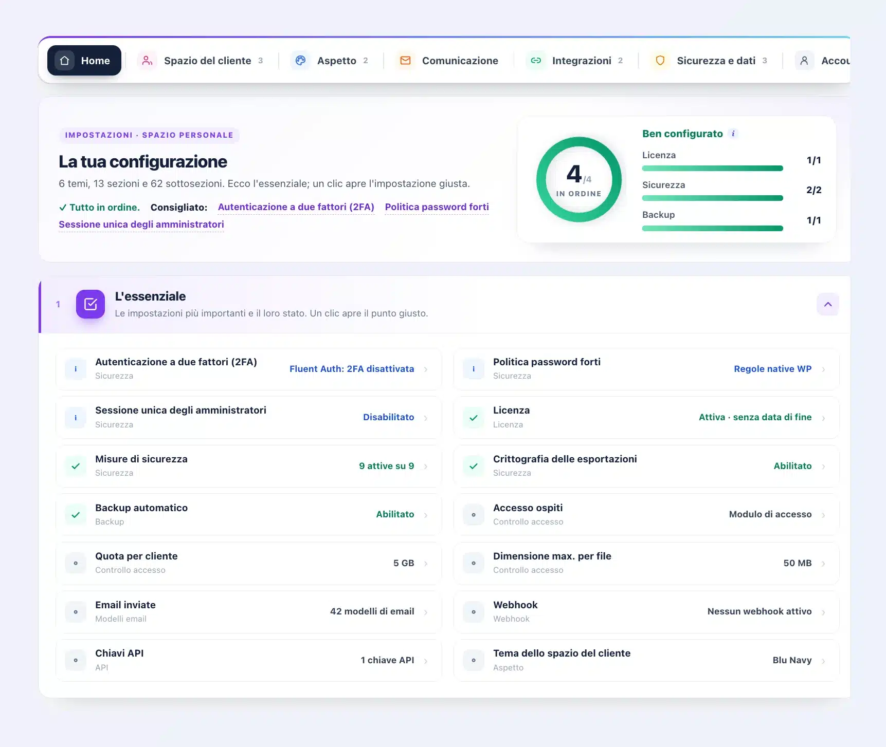Image resolution: width=886 pixels, height=747 pixels.
Task: Click the check icon on Backup automatico row
Action: click(x=76, y=515)
